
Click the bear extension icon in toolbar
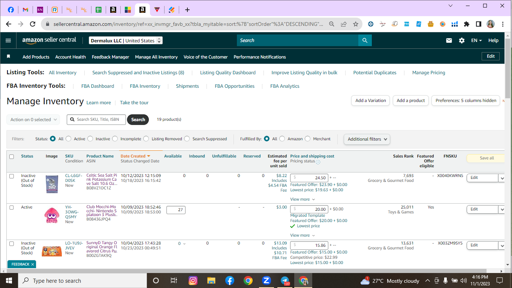[431, 24]
